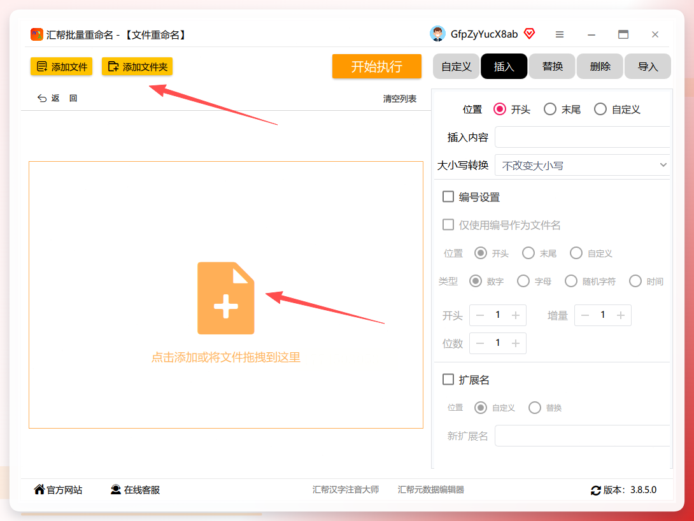The width and height of the screenshot is (694, 521).
Task: Switch to the 导入 tab
Action: (648, 66)
